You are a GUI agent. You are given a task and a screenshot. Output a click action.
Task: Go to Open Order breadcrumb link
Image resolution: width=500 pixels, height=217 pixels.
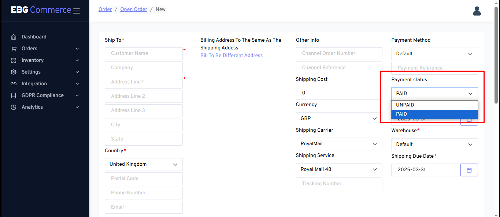point(134,10)
